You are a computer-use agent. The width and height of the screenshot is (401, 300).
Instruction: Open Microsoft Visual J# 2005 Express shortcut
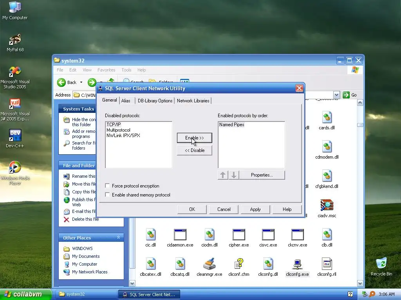[15, 110]
